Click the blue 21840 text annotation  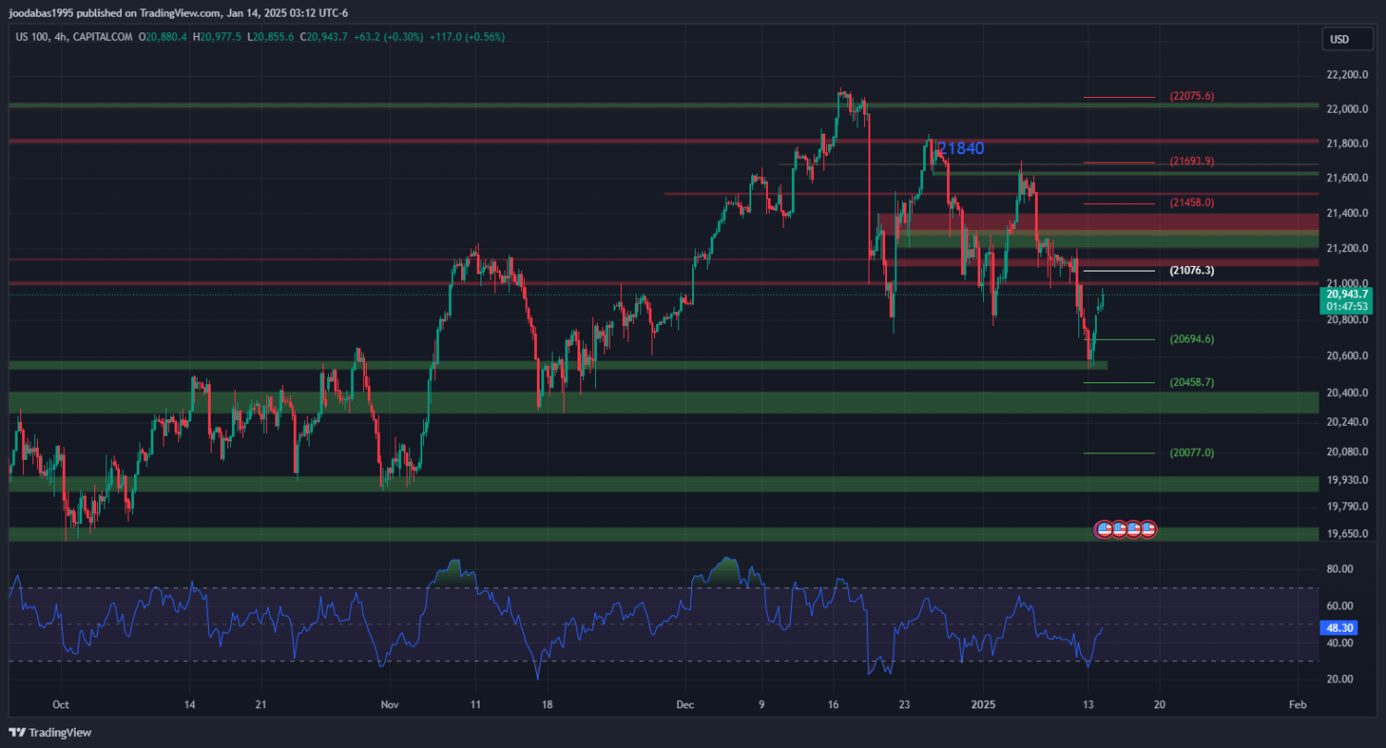[961, 148]
